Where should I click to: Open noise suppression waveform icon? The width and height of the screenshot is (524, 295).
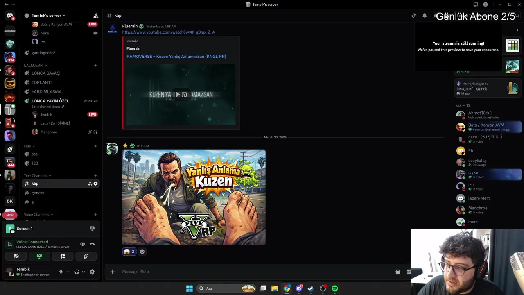tap(82, 244)
